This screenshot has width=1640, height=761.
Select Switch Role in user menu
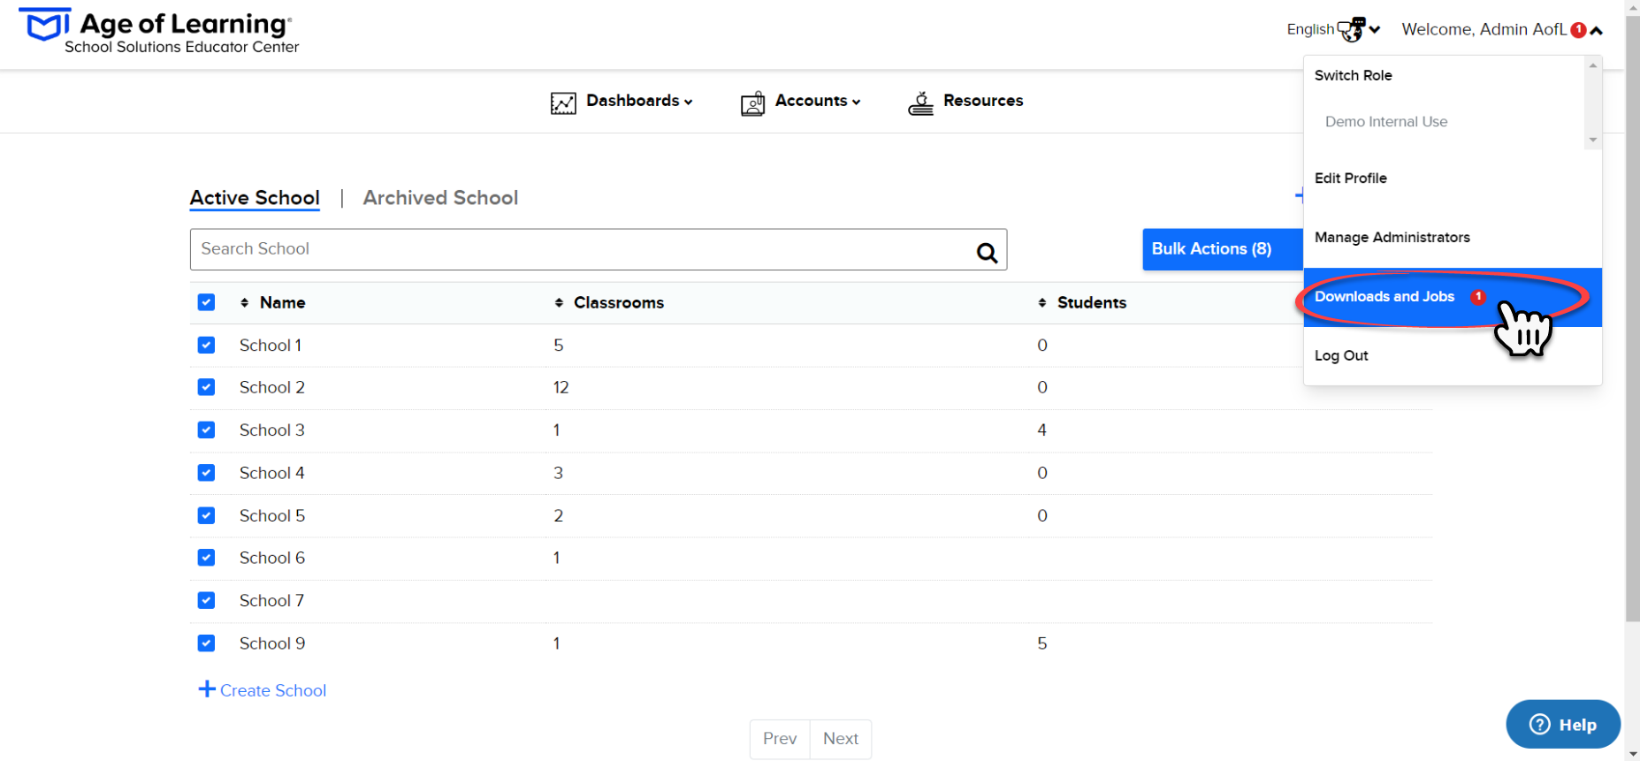coord(1353,76)
